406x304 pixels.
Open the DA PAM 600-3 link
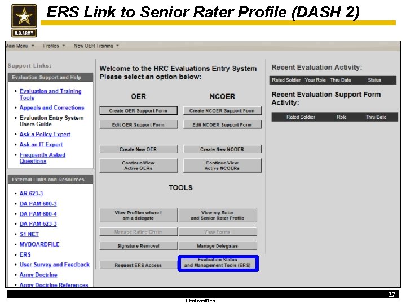tap(38, 204)
